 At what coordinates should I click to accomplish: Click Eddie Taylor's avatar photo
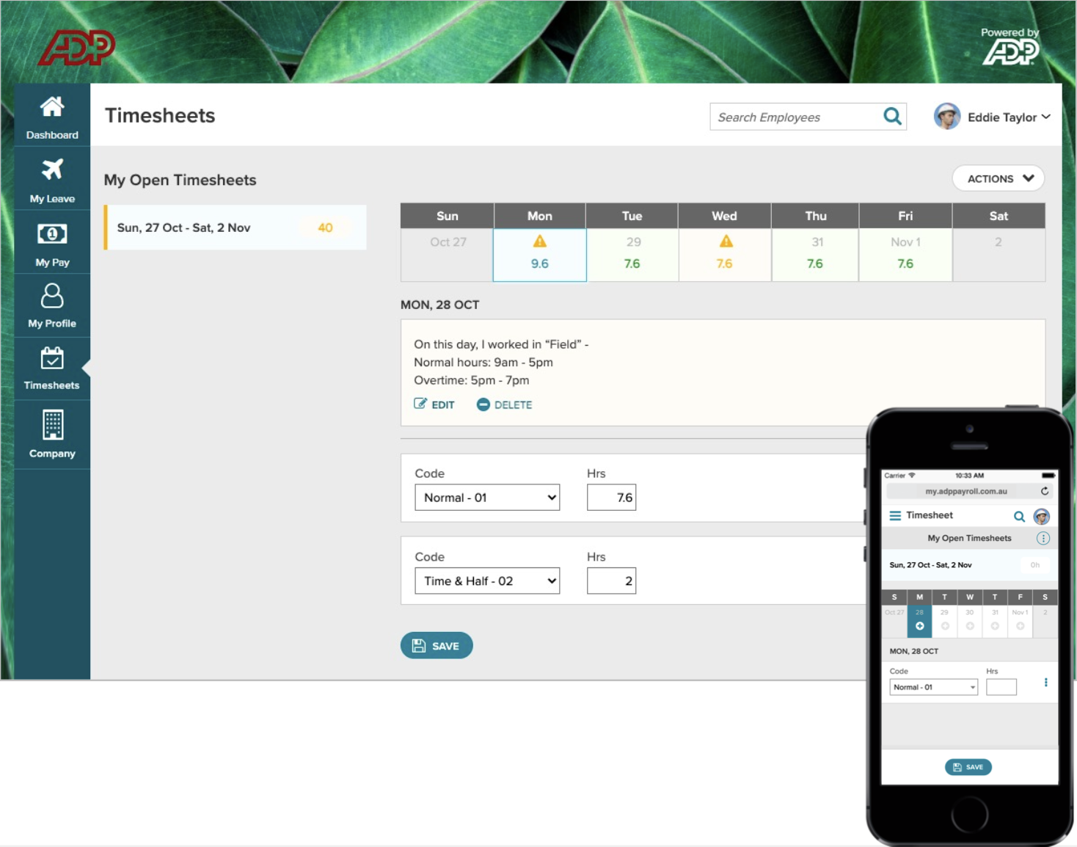click(x=947, y=116)
